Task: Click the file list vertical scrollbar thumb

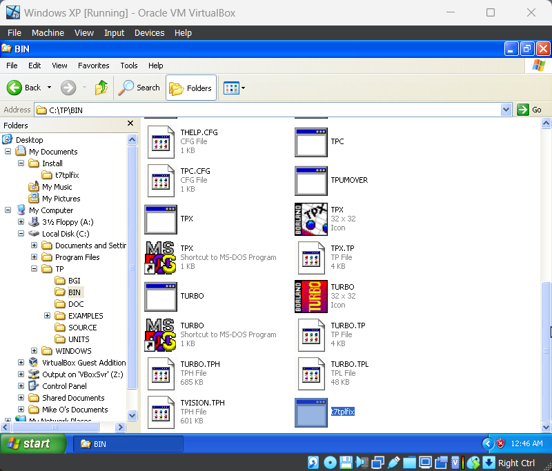Action: click(x=546, y=351)
